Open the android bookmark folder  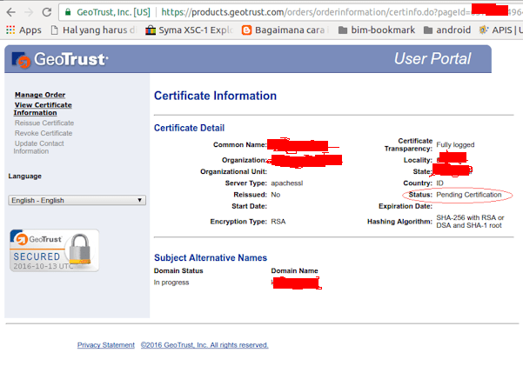pyautogui.click(x=447, y=30)
